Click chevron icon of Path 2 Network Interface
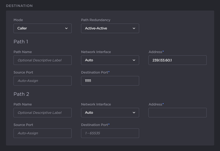 coord(134,112)
